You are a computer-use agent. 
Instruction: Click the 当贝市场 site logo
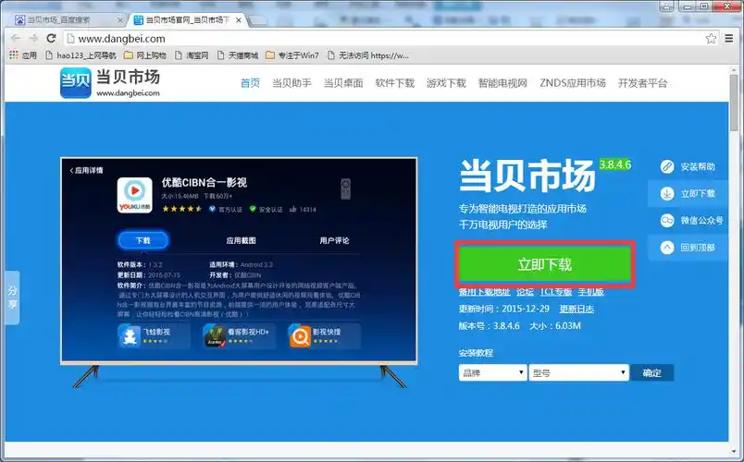click(x=110, y=83)
